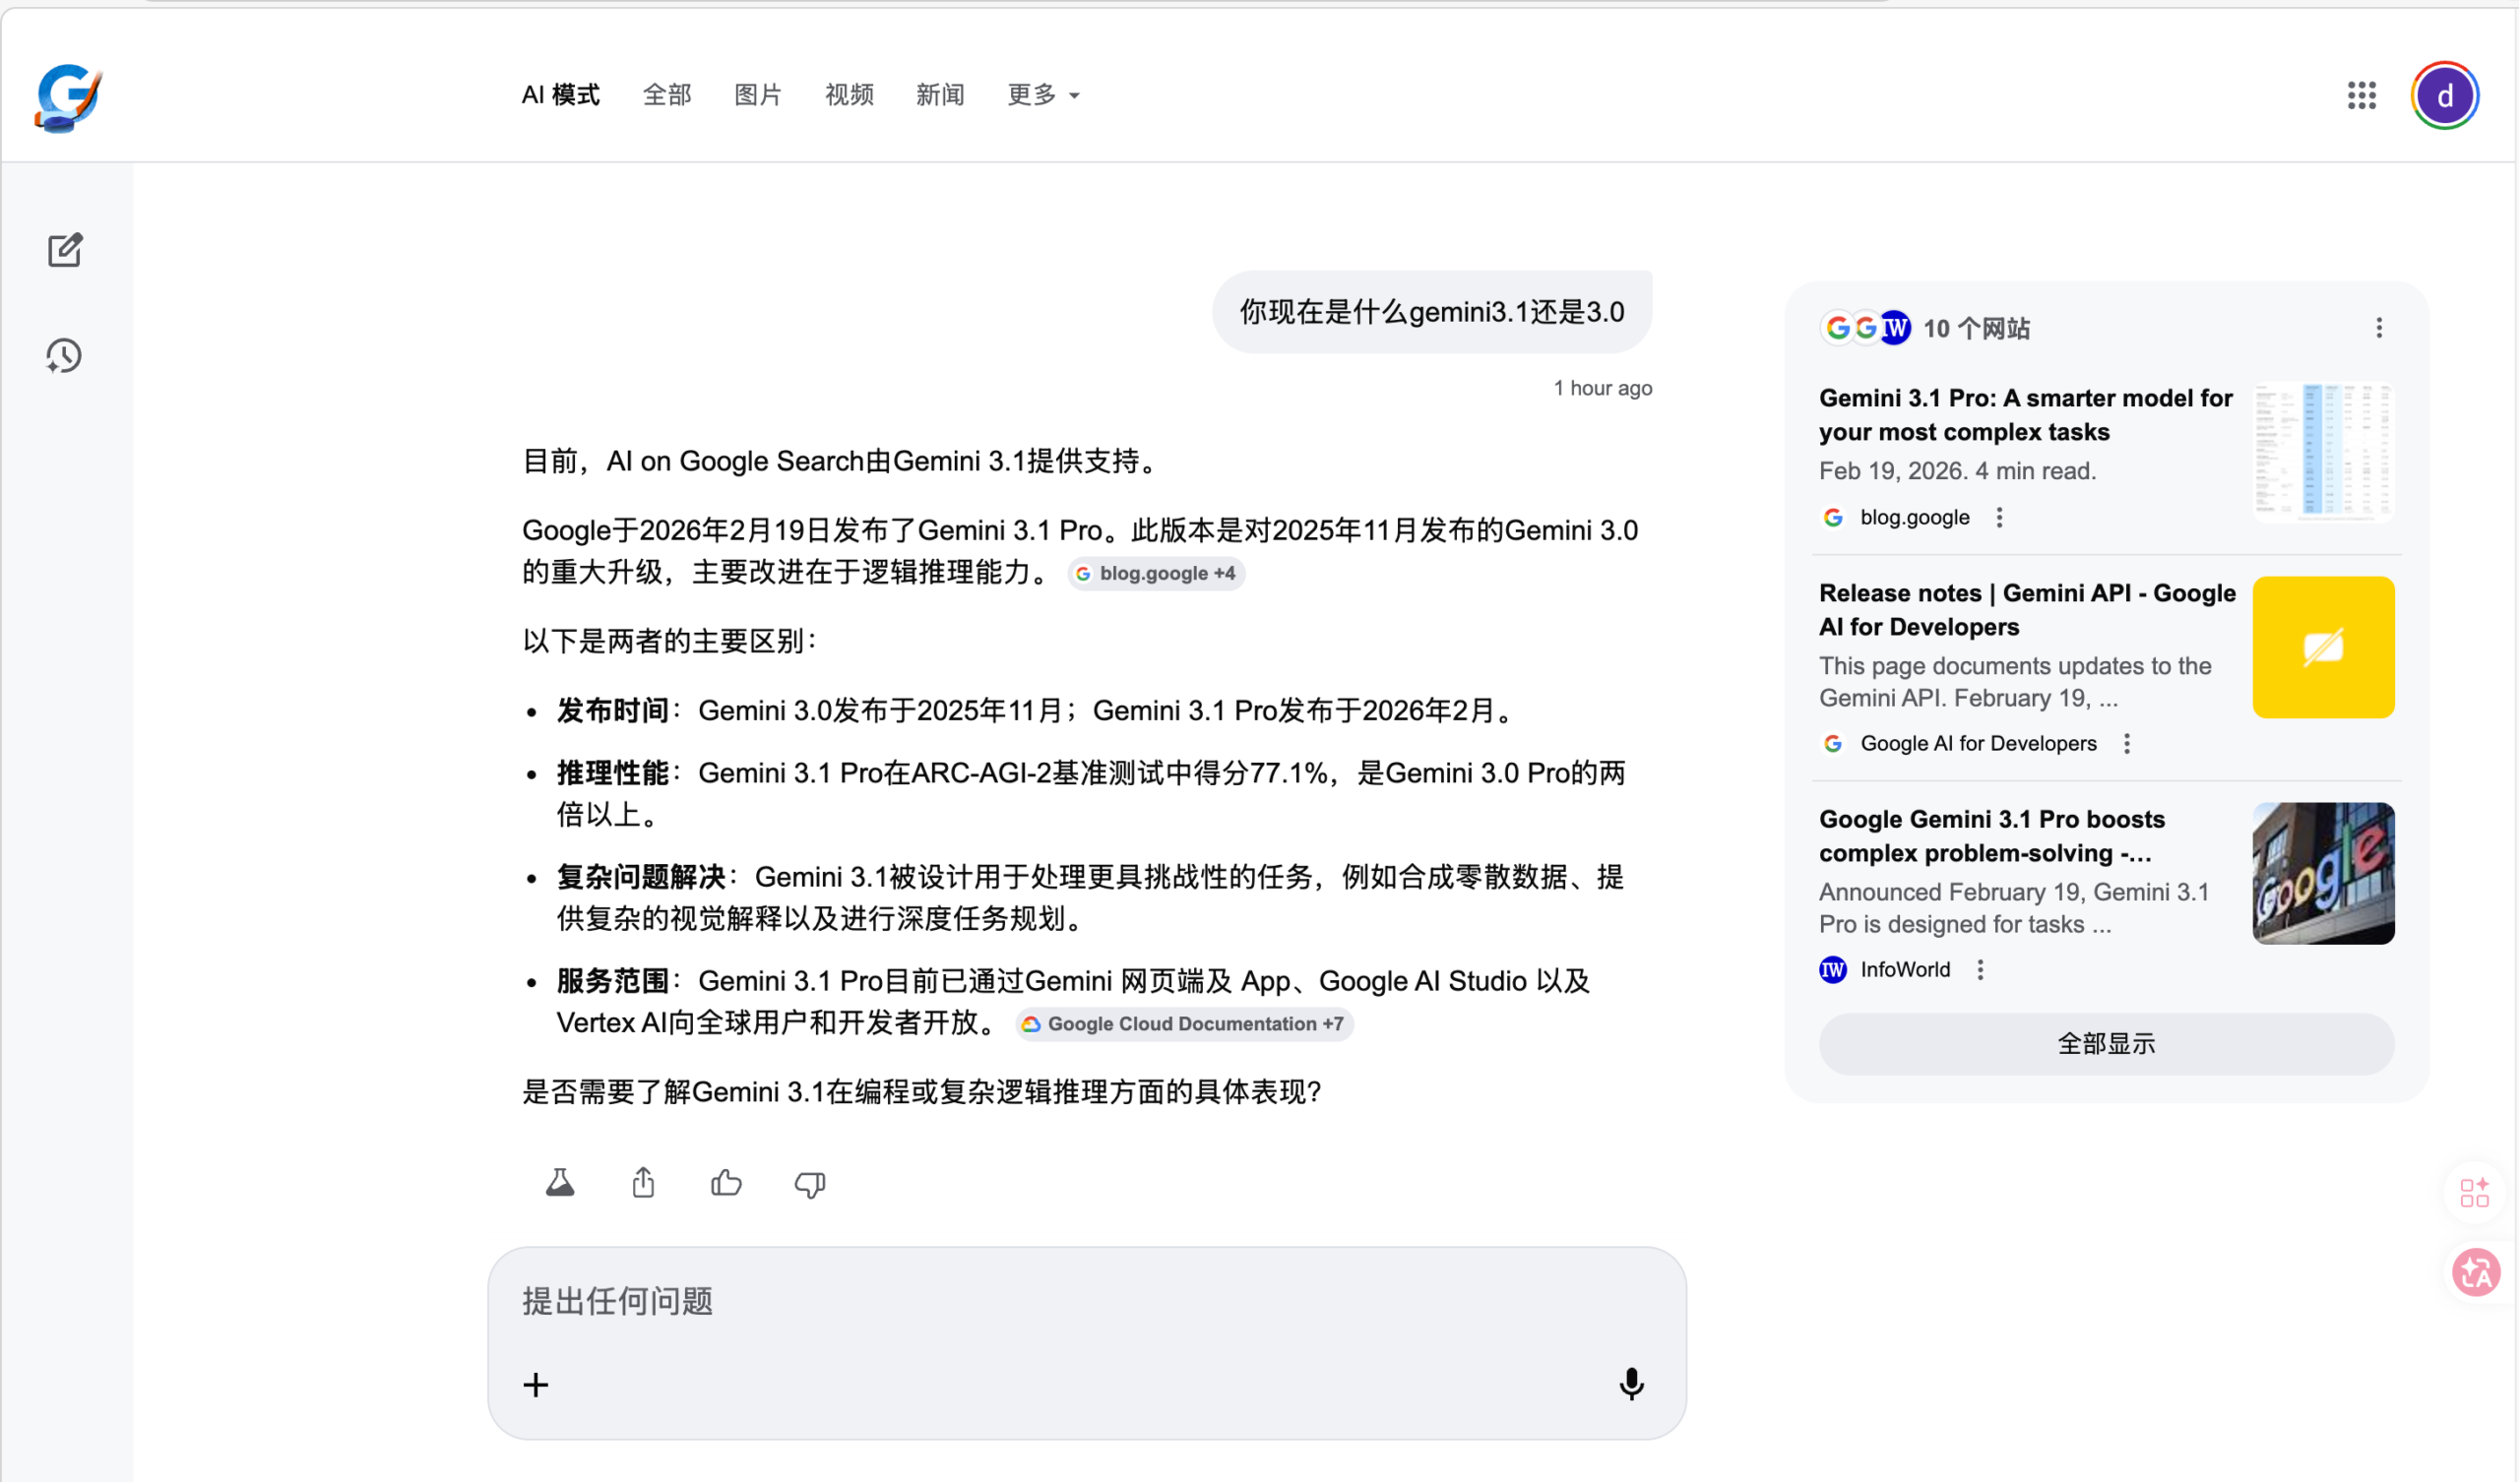The width and height of the screenshot is (2520, 1482).
Task: Open the Gemini 3.1 Pro blog article link
Action: coord(2025,415)
